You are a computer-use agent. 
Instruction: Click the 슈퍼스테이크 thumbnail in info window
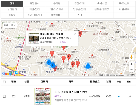tap(34, 38)
